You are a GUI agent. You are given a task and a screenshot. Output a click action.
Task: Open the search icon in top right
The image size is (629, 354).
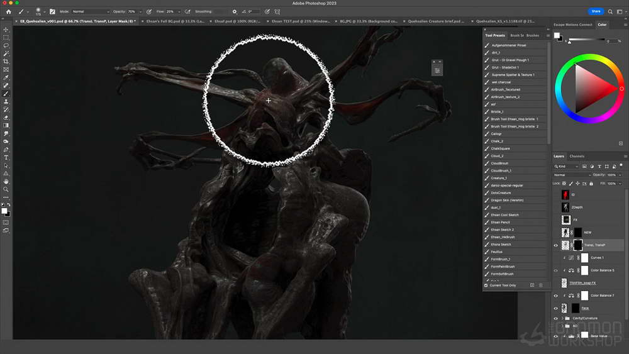point(610,11)
